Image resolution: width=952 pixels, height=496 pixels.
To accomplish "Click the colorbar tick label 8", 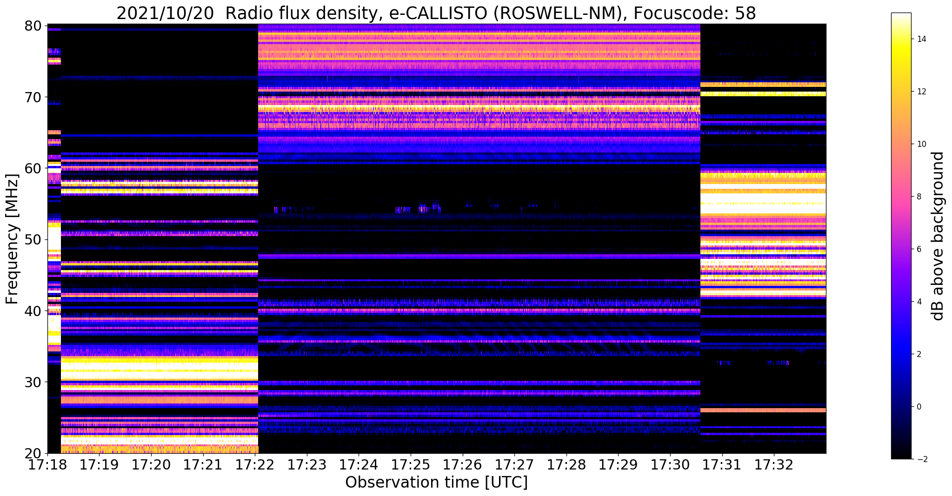I will 919,197.
